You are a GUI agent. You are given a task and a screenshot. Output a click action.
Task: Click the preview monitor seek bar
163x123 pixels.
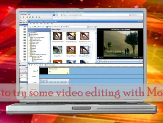pos(120,60)
